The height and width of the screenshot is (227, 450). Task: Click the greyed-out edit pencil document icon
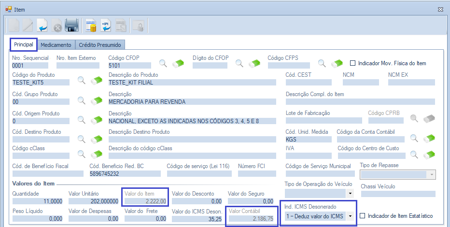coord(28,25)
